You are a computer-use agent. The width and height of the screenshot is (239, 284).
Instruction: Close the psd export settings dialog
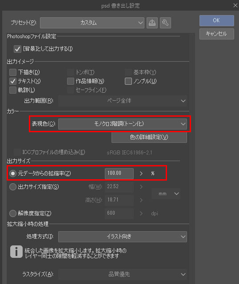[x=235, y=6]
